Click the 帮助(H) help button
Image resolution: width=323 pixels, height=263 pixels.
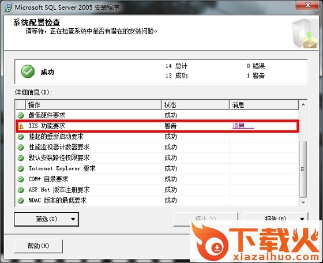[x=38, y=246]
